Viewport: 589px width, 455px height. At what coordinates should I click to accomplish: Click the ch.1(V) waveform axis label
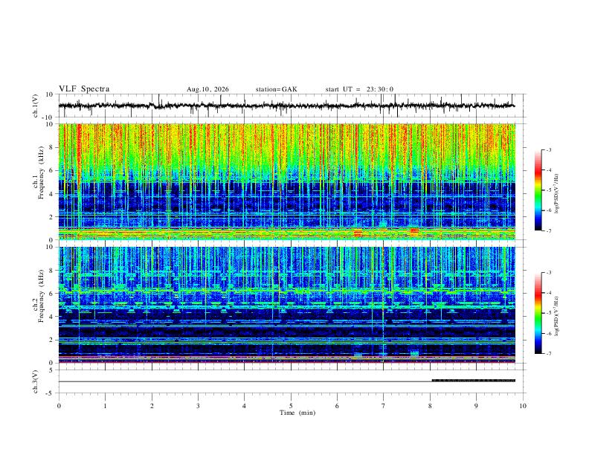36,106
